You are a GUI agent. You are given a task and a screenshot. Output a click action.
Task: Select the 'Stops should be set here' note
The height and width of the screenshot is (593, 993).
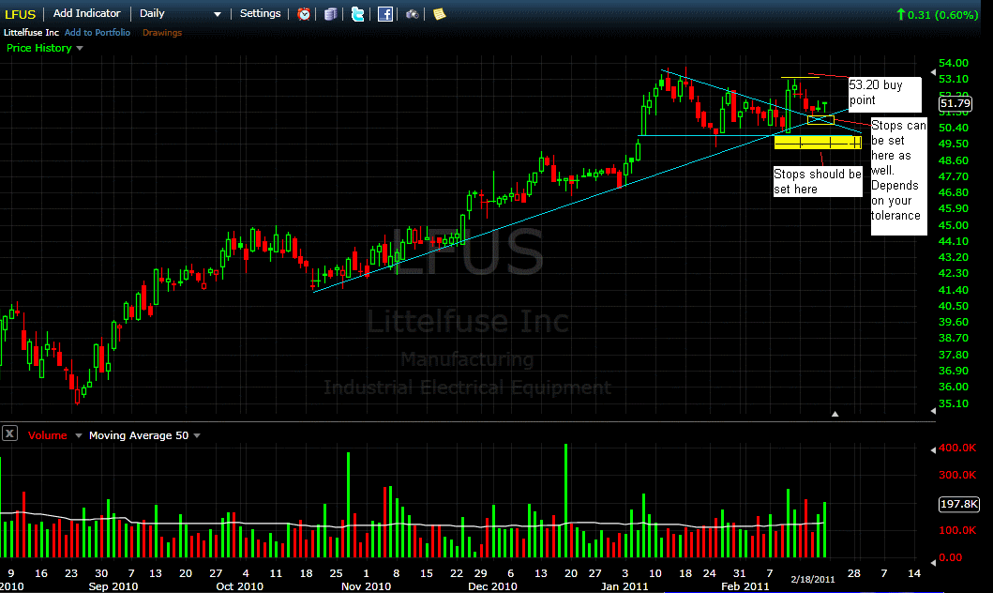[818, 181]
